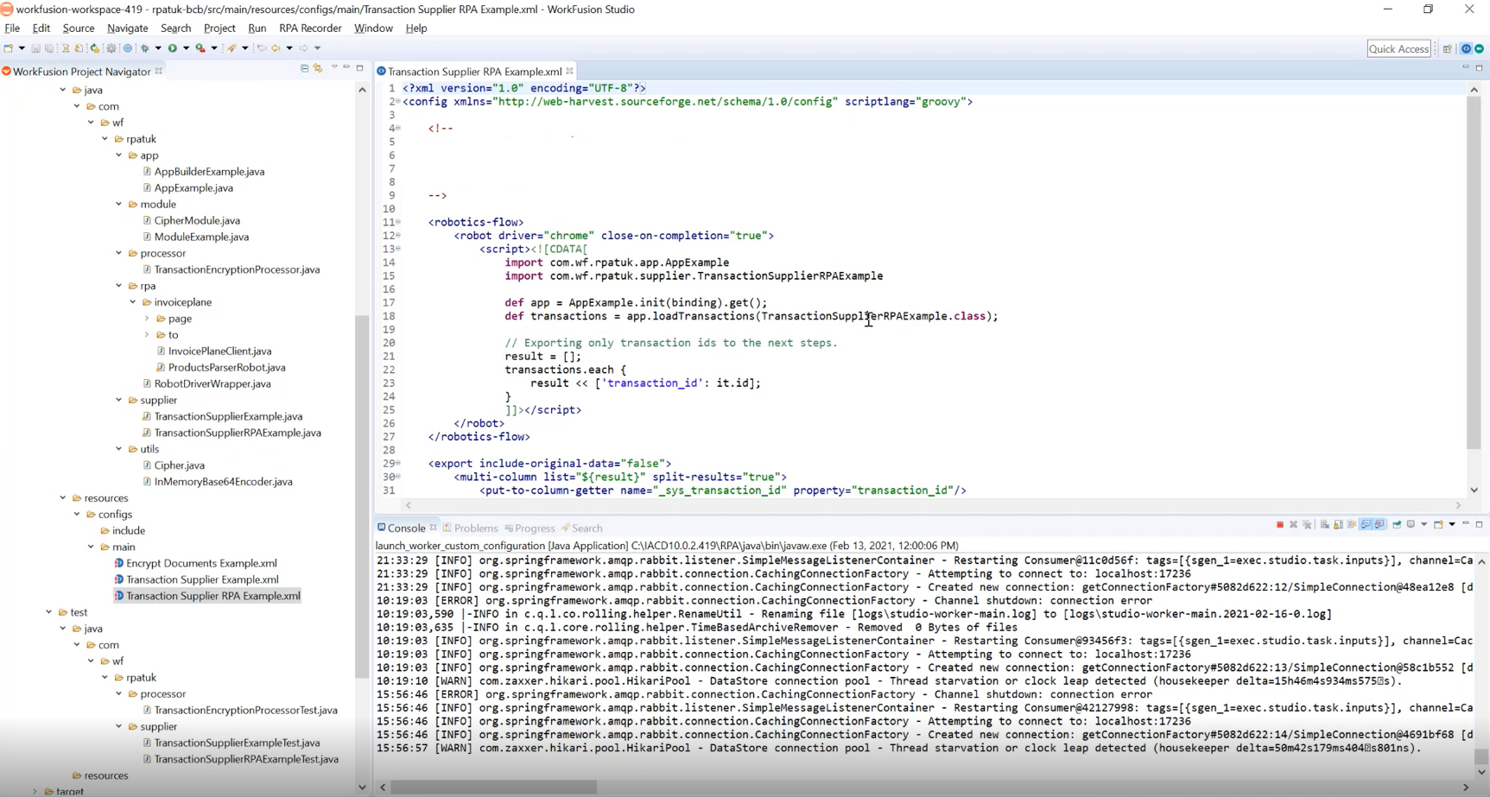Viewport: 1490px width, 797px height.
Task: Maximize the editor area
Action: pyautogui.click(x=1479, y=68)
